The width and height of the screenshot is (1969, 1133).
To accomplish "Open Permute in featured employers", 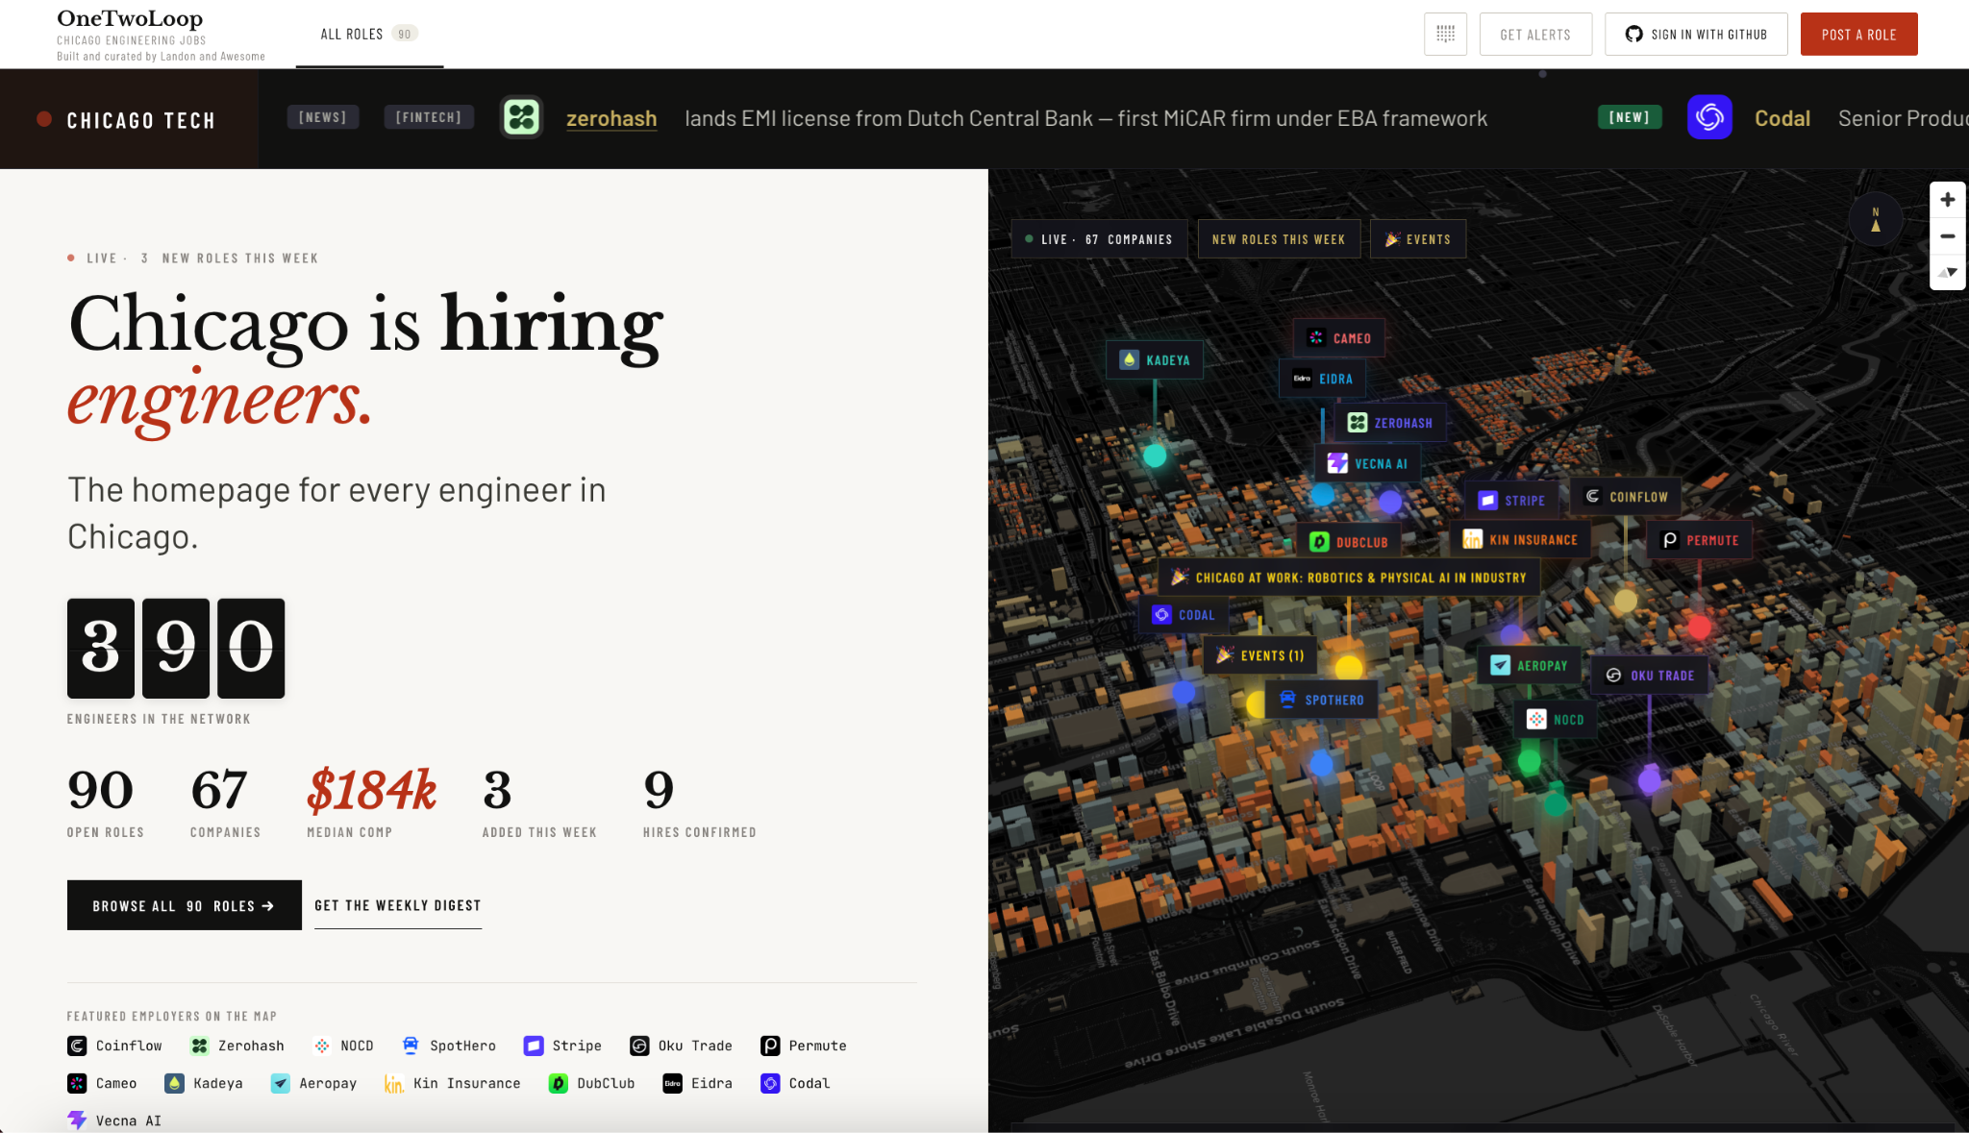I will tap(804, 1046).
